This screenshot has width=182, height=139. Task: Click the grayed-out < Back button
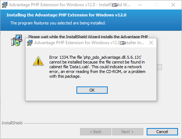pos(96,132)
